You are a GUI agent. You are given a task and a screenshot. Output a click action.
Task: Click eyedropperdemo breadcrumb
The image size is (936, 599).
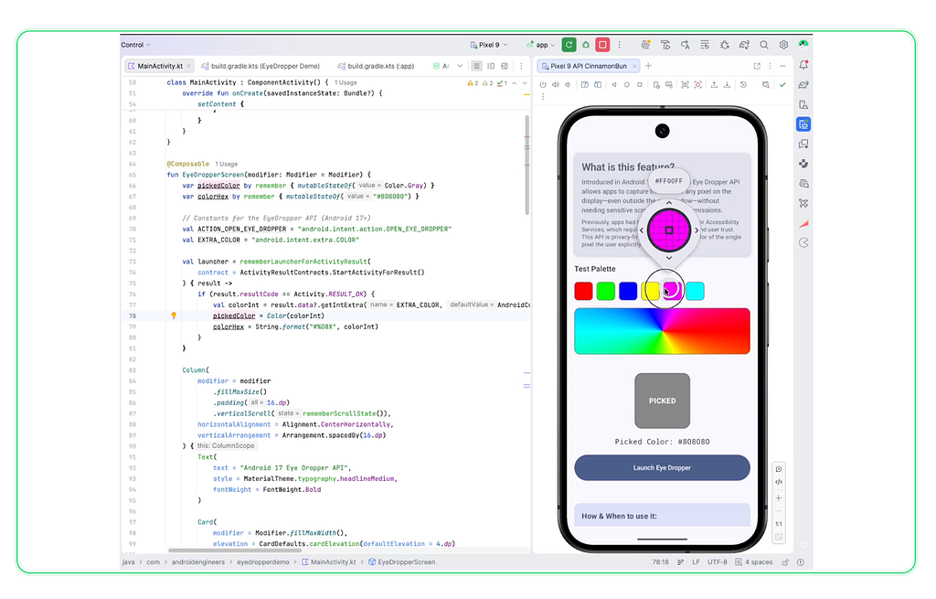(262, 562)
